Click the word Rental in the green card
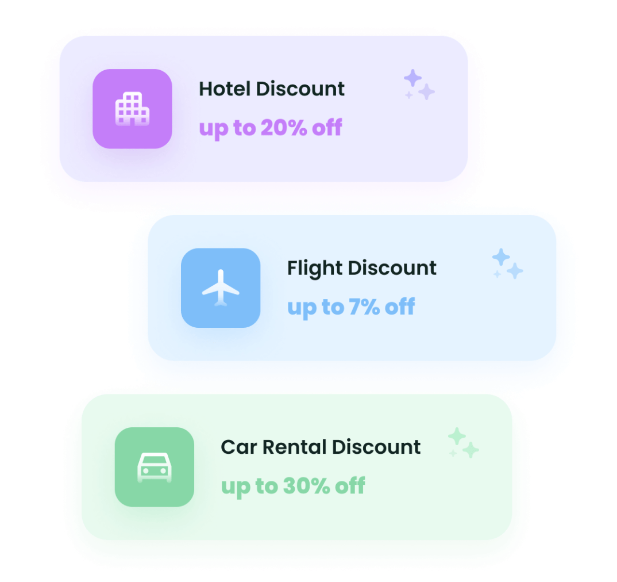 click(x=295, y=447)
